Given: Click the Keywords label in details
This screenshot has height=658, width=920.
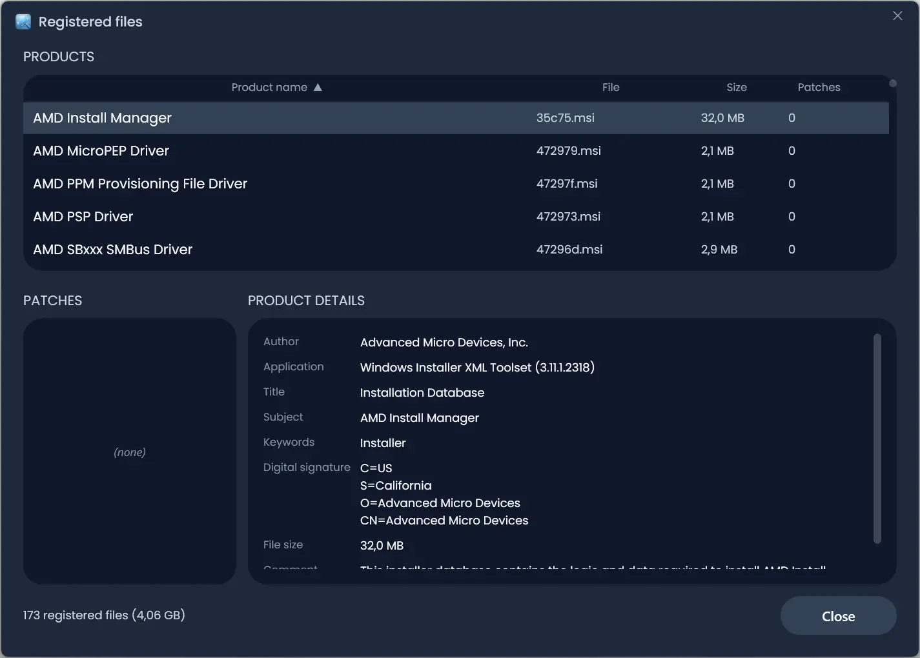Looking at the screenshot, I should (289, 443).
